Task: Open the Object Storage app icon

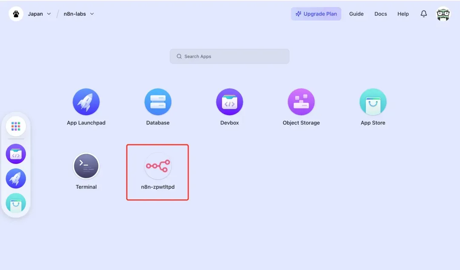Action: pos(301,102)
